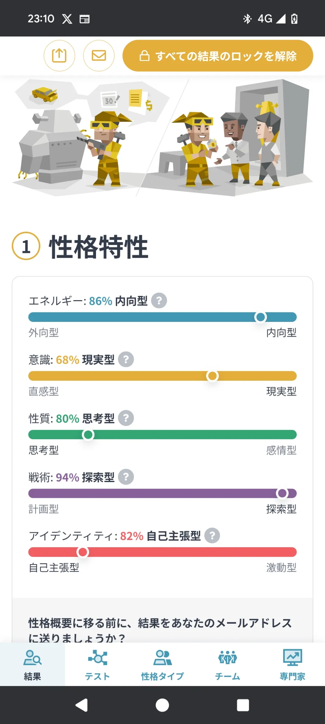This screenshot has height=724, width=325.
Task: Tap the share results icon
Action: pyautogui.click(x=59, y=56)
